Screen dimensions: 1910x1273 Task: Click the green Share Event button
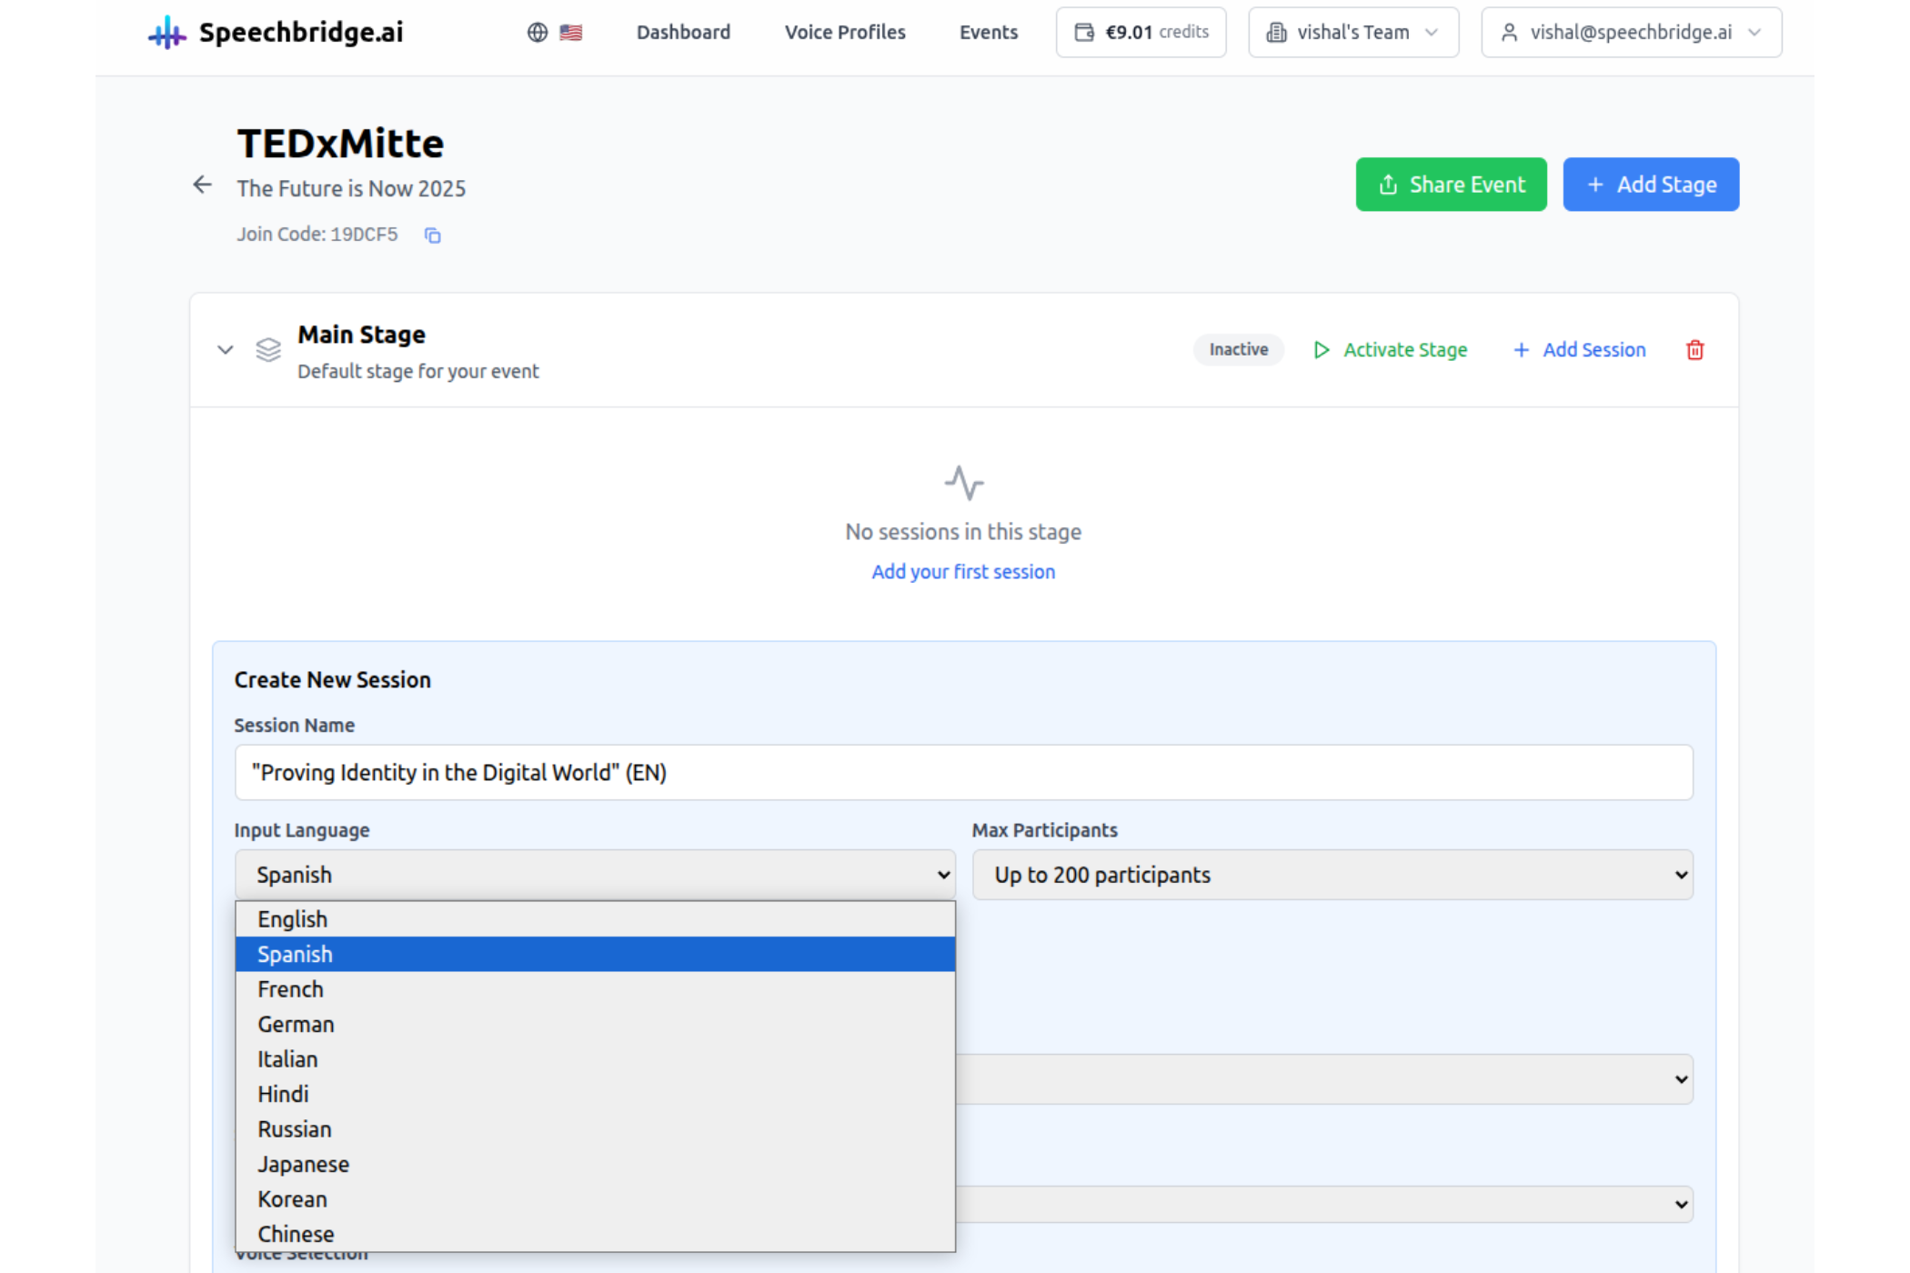pyautogui.click(x=1451, y=185)
